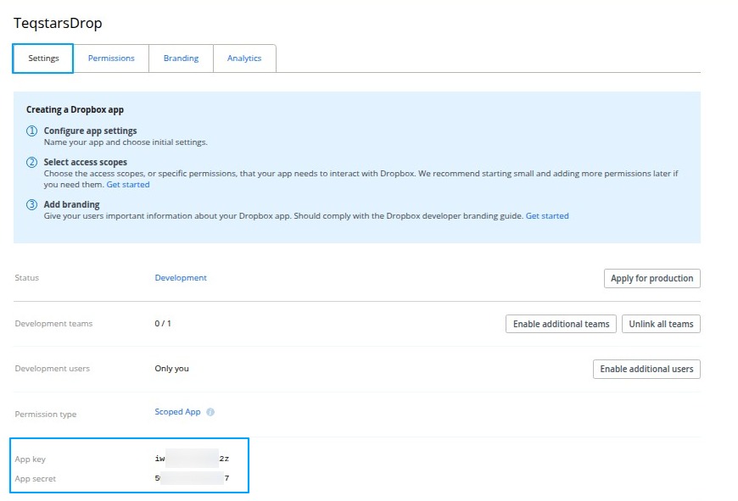The width and height of the screenshot is (738, 501).
Task: Click the Apply for production button
Action: [x=651, y=279]
